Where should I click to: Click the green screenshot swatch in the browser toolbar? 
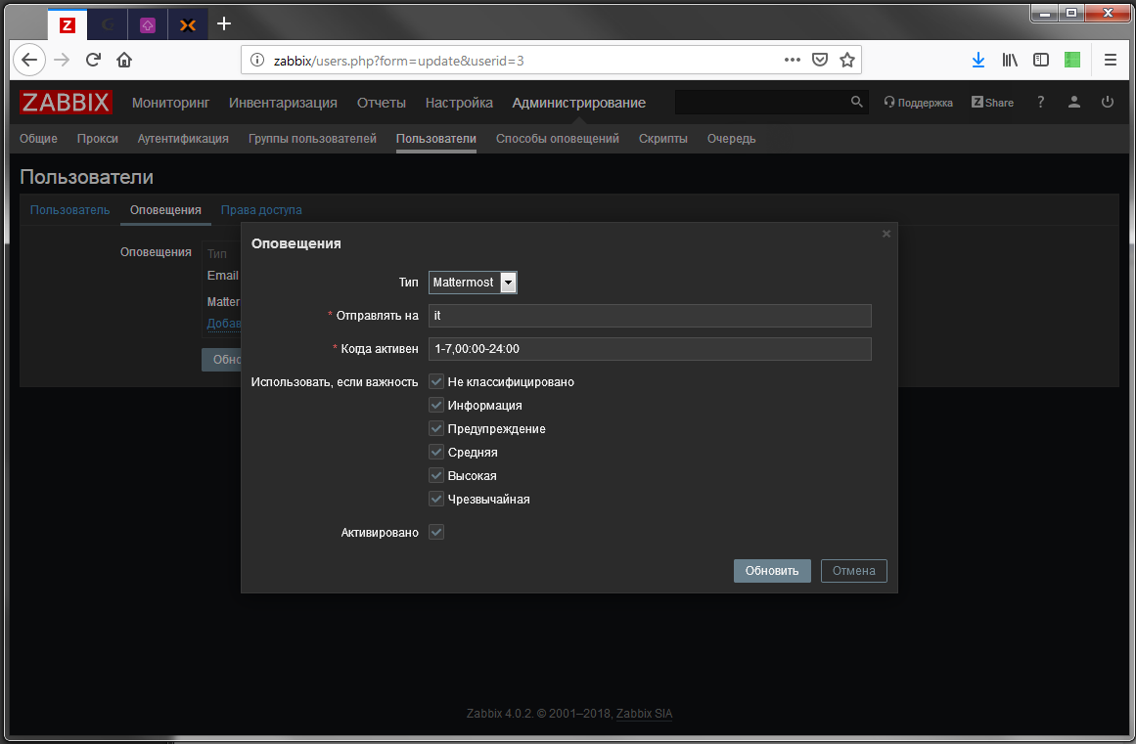point(1070,60)
